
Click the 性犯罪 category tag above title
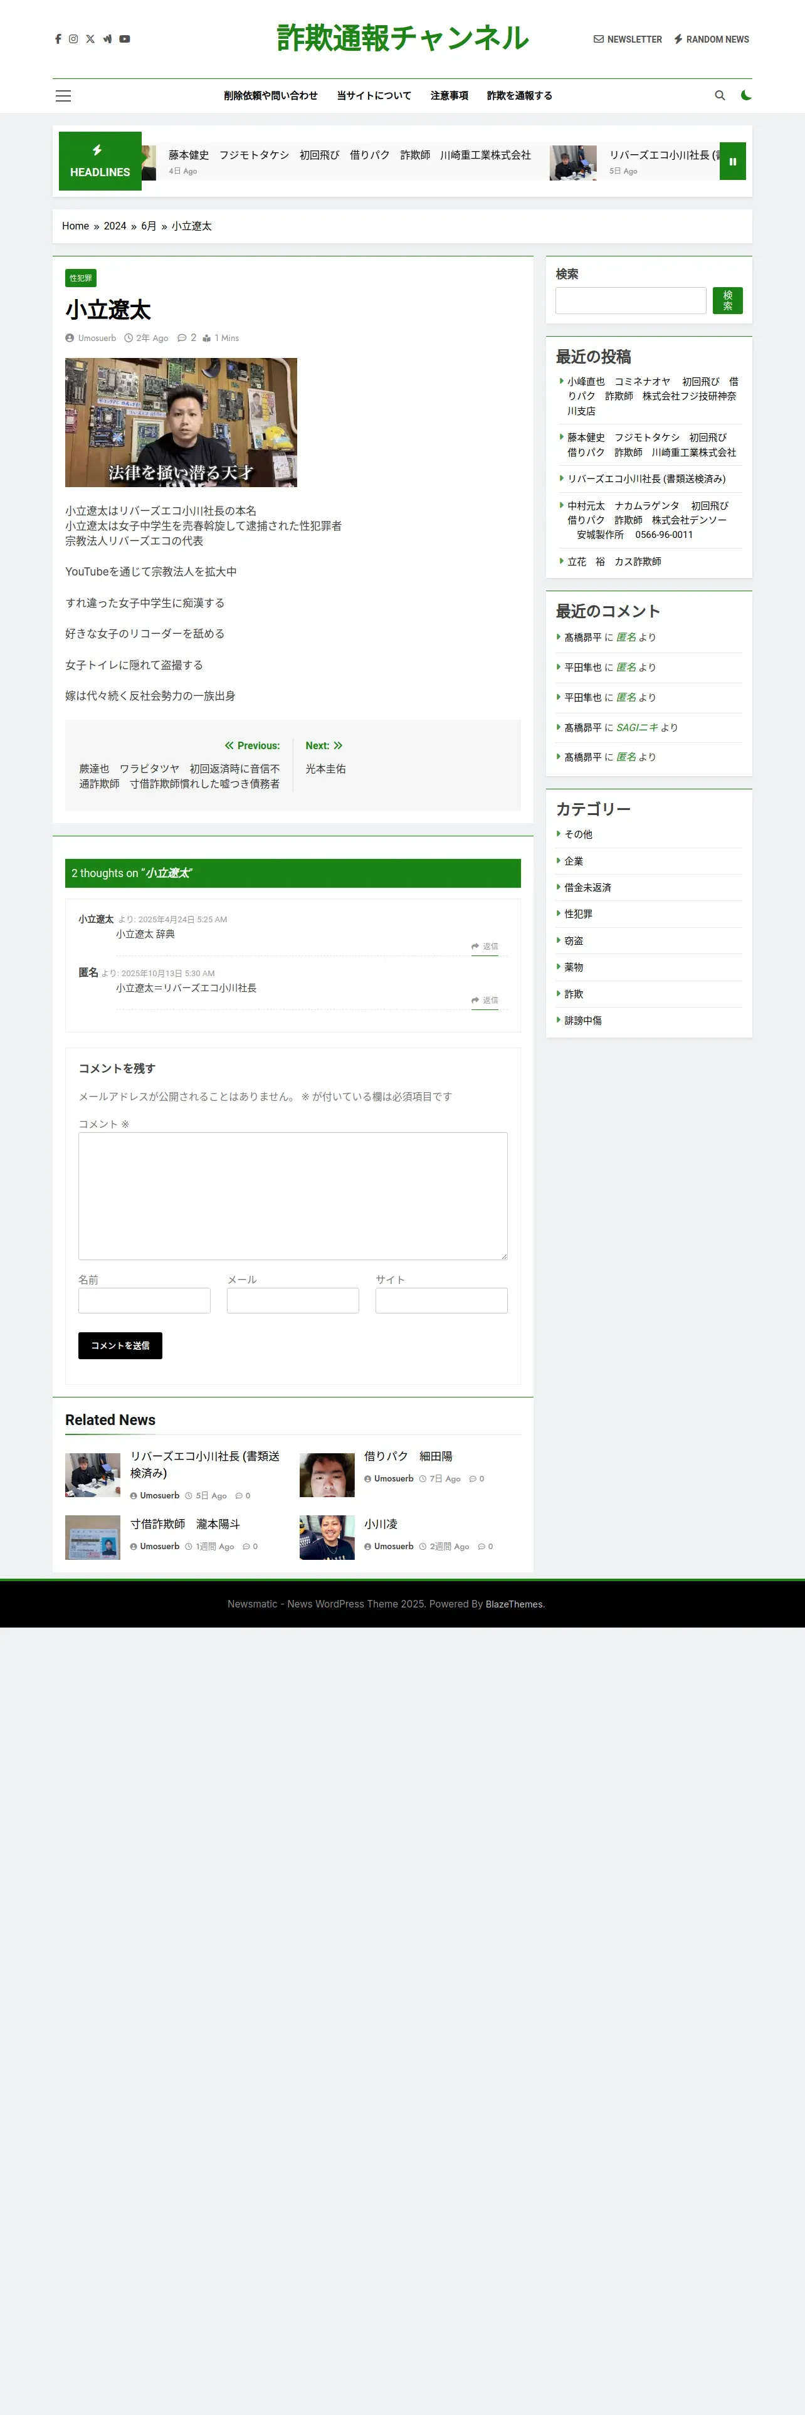81,278
